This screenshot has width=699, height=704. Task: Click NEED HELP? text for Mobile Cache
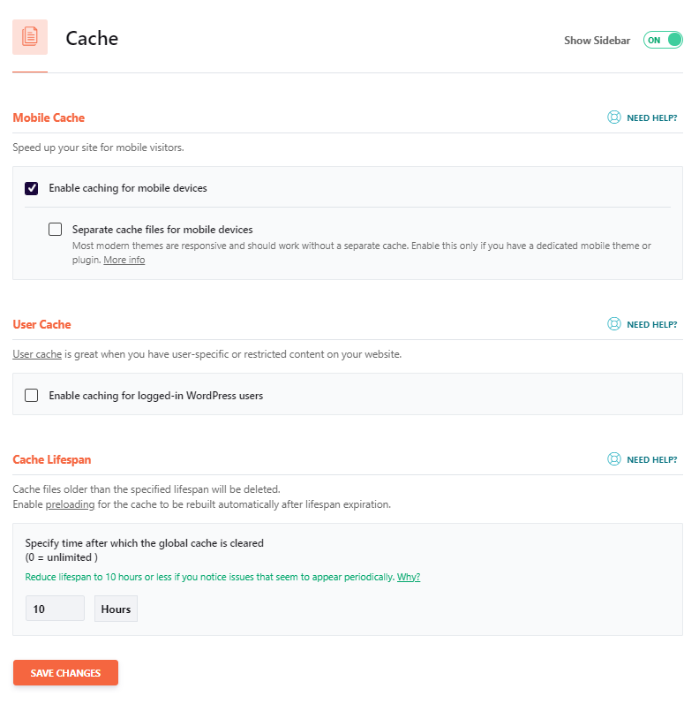(652, 118)
